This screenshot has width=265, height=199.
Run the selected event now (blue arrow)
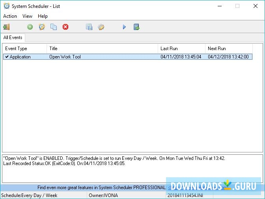(x=124, y=27)
